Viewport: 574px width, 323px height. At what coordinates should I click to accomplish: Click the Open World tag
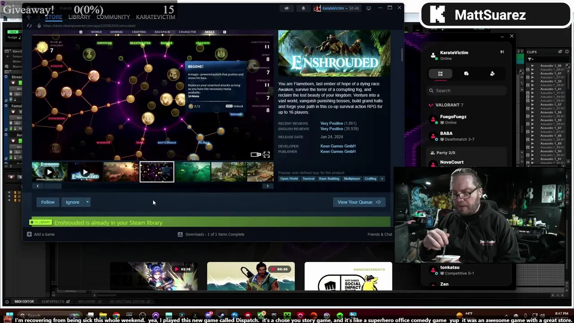[289, 179]
